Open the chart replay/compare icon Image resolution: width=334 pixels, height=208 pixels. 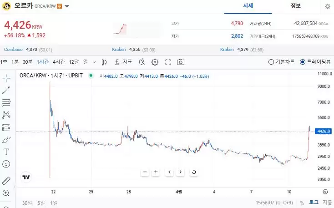pos(142,62)
